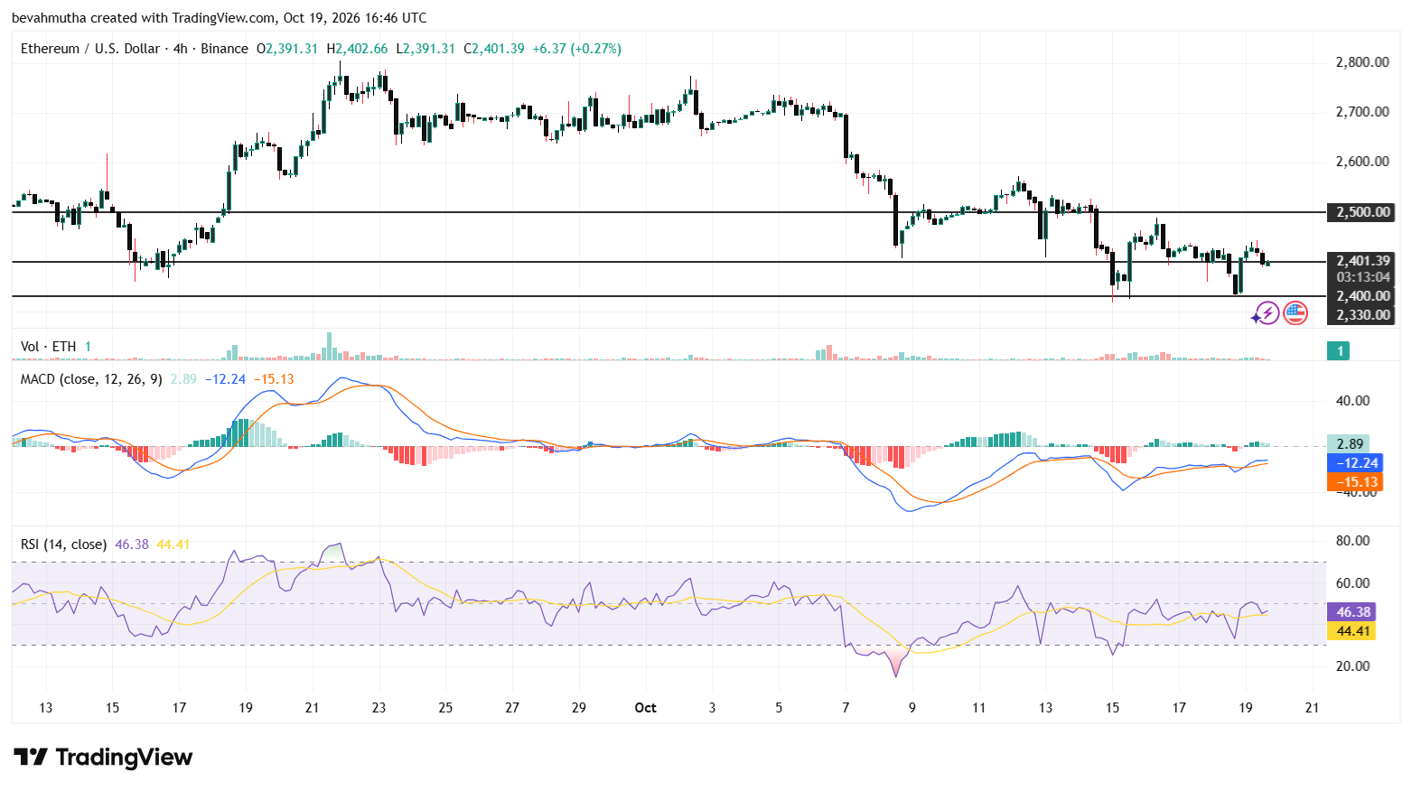The image size is (1412, 791).
Task: Click the "11" date label on time axis
Action: pos(978,708)
